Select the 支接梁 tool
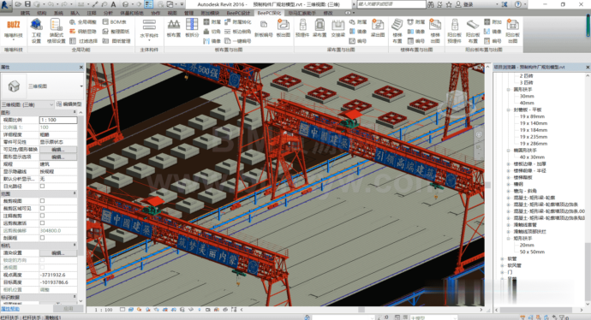591x320 pixels. tap(338, 28)
